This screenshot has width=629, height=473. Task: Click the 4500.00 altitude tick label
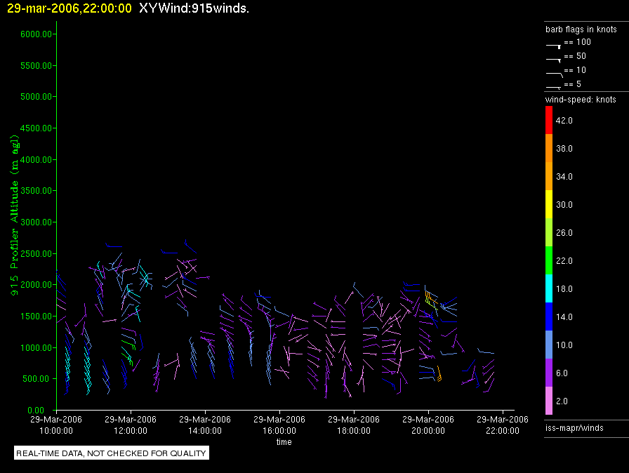click(36, 128)
